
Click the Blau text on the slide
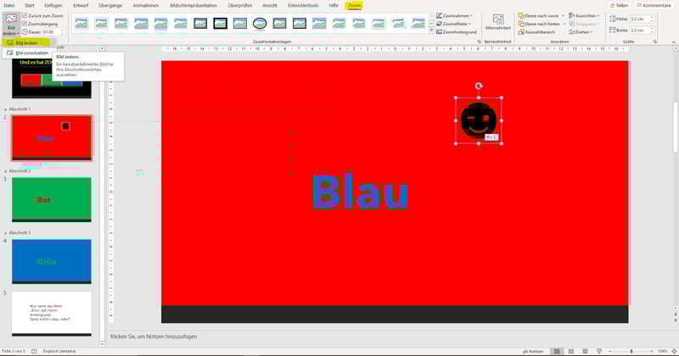point(360,192)
